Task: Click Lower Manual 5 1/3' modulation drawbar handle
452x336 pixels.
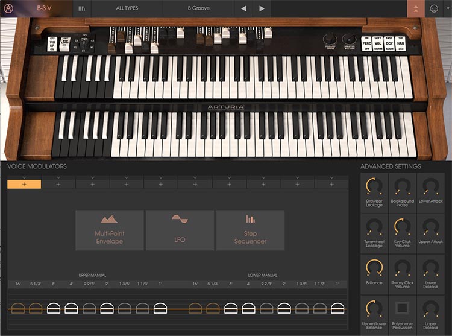Action: point(213,308)
